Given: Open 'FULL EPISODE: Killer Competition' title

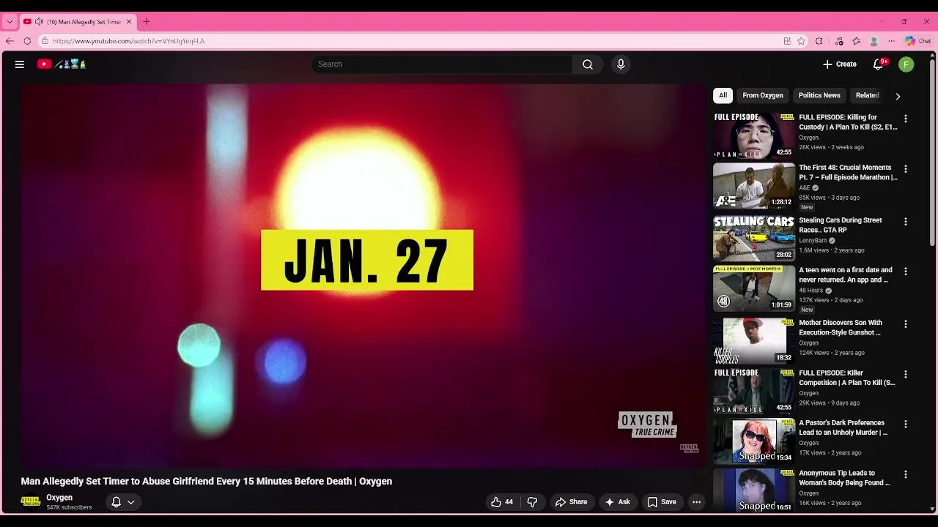Looking at the screenshot, I should point(847,378).
